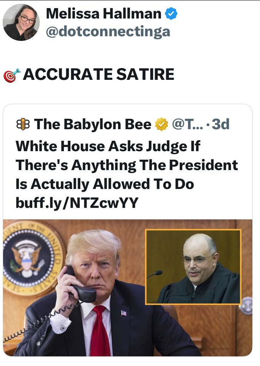Follow the buff.ly/NTZcwYY link

point(77,202)
